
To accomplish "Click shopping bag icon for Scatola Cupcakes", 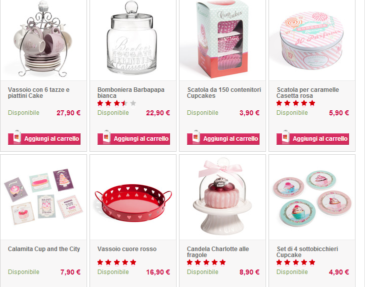I will pyautogui.click(x=196, y=136).
